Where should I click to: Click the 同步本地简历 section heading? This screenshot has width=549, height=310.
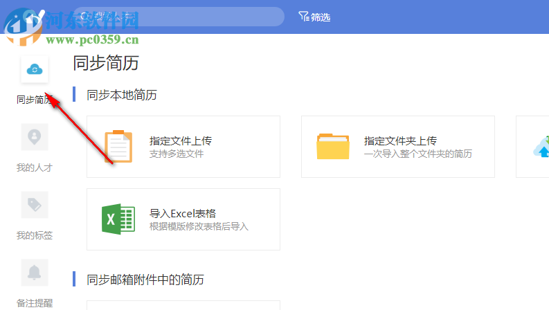pos(122,95)
